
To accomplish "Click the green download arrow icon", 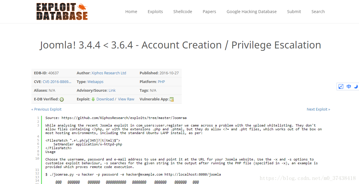I will [x=93, y=99].
